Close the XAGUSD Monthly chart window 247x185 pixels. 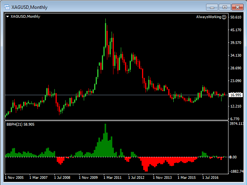click(237, 7)
